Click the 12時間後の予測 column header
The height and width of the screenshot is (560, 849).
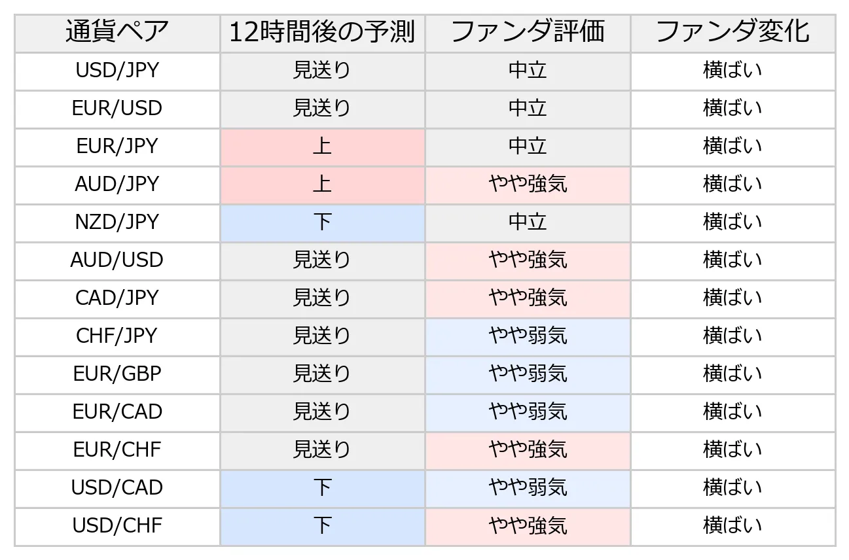[323, 33]
